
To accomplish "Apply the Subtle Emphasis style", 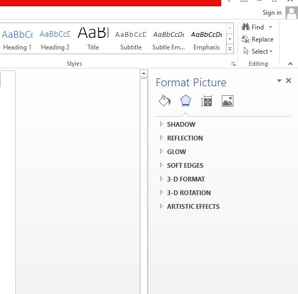I will pyautogui.click(x=169, y=39).
